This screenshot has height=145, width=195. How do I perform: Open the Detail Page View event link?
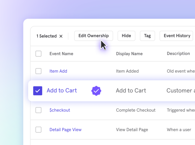[66, 130]
